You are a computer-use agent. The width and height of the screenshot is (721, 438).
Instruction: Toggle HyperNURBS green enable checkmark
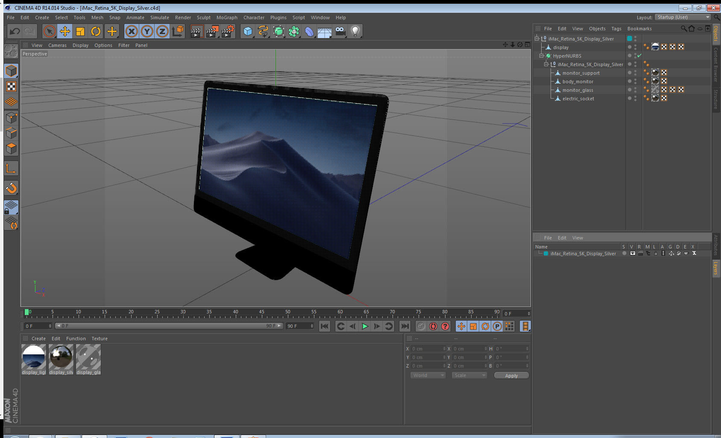point(639,55)
